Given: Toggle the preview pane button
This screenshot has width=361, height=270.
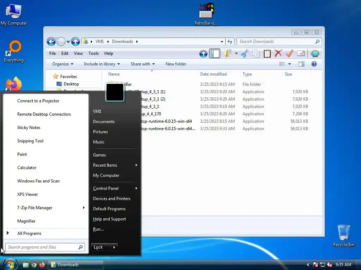Looking at the screenshot, I should point(301,64).
